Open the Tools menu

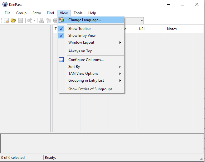78,13
